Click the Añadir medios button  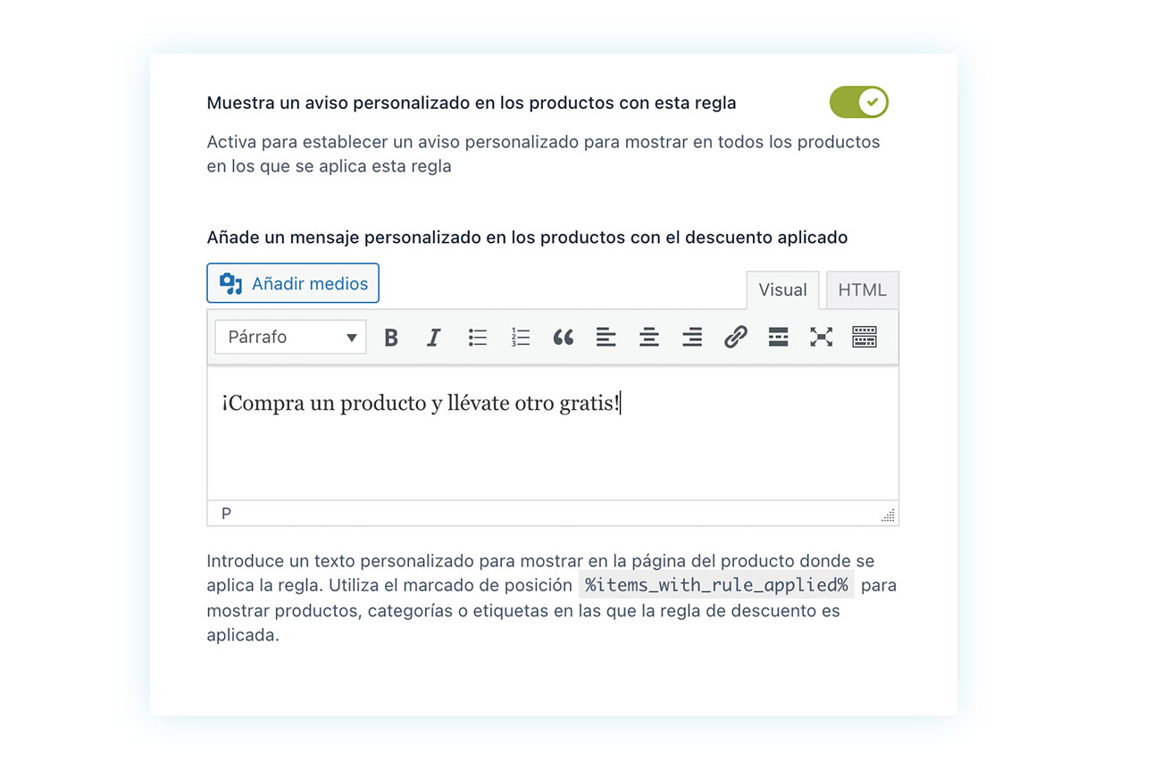coord(293,283)
